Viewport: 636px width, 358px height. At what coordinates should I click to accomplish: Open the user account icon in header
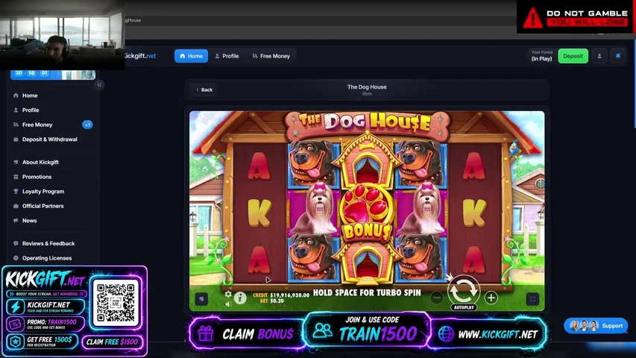[599, 56]
